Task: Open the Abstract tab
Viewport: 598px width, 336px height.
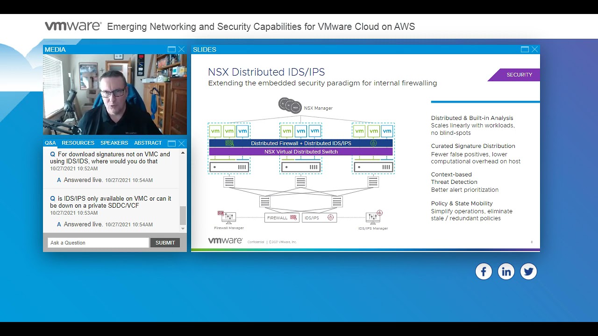Action: click(x=148, y=143)
